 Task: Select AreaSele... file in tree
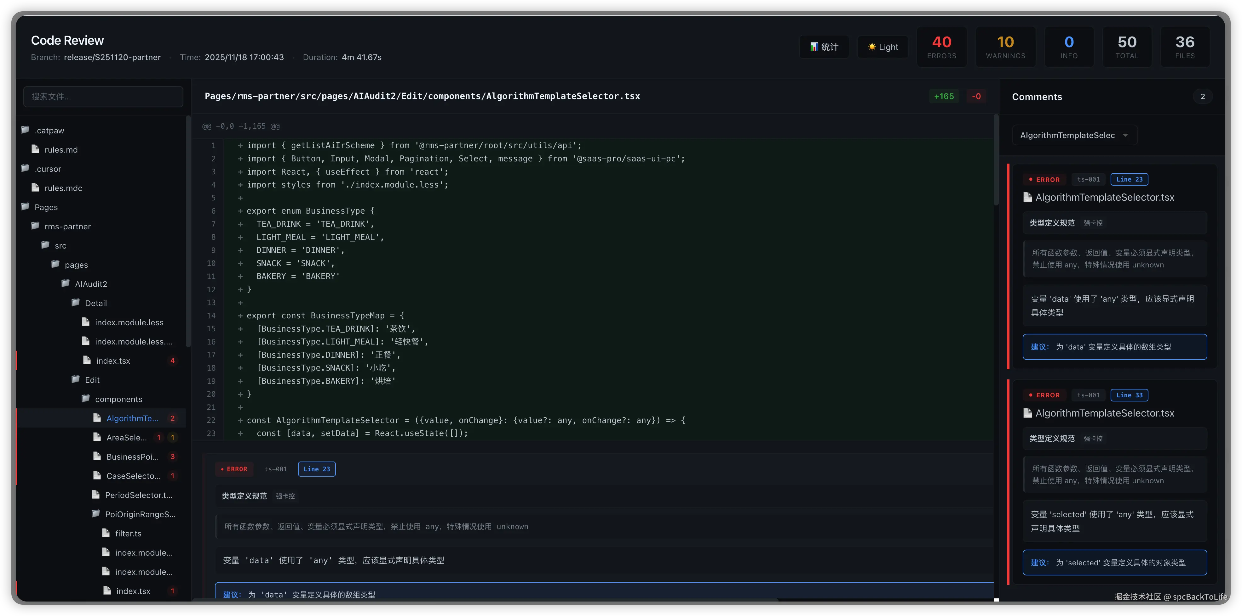(126, 437)
